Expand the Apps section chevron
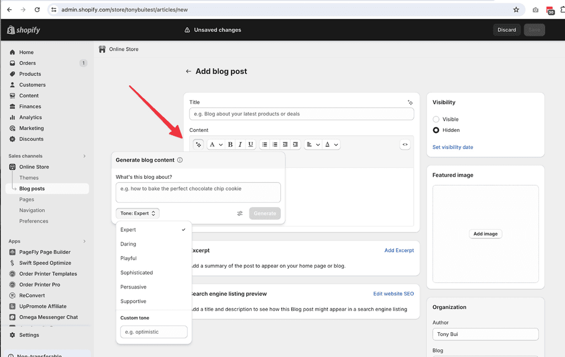Viewport: 565px width, 357px height. pyautogui.click(x=84, y=241)
